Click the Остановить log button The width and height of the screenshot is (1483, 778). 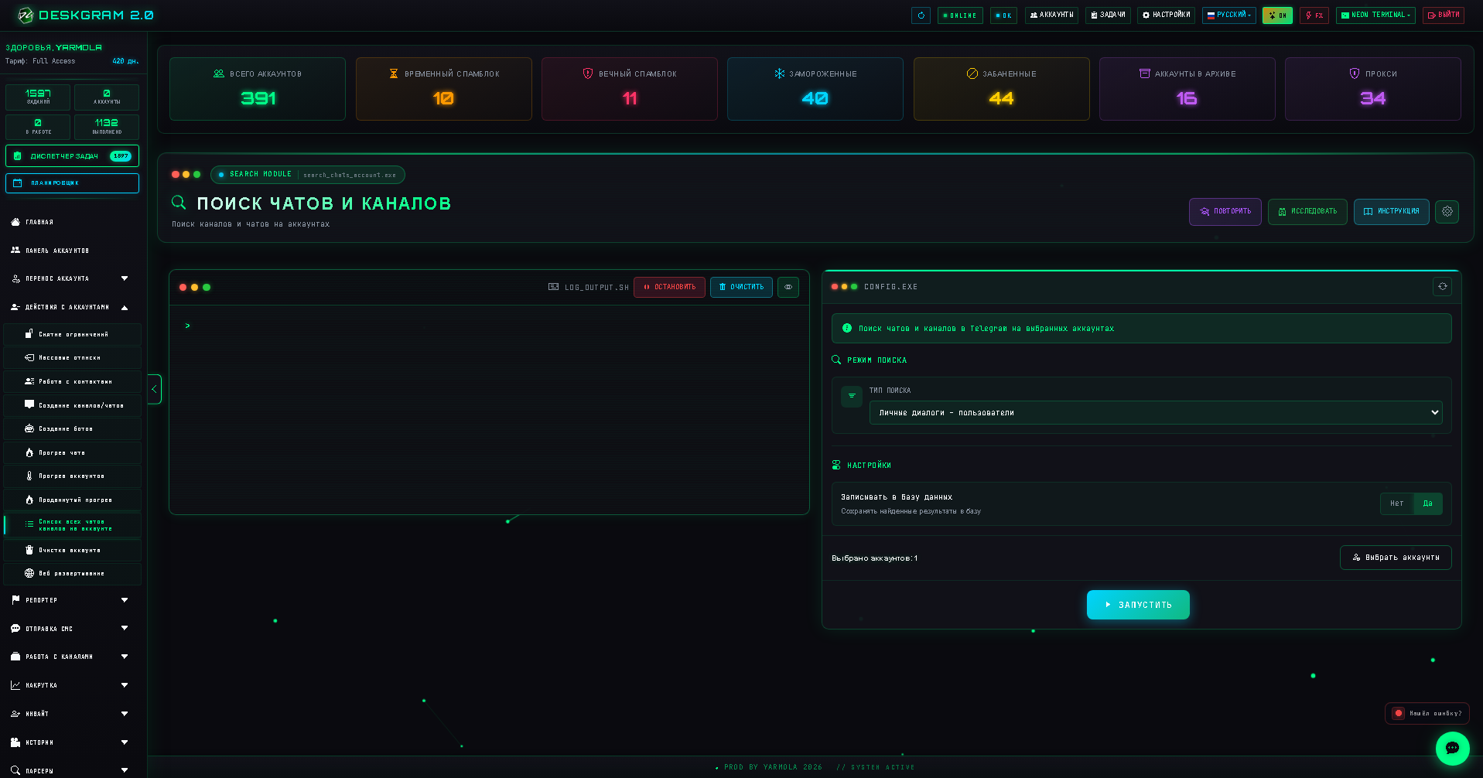[669, 287]
